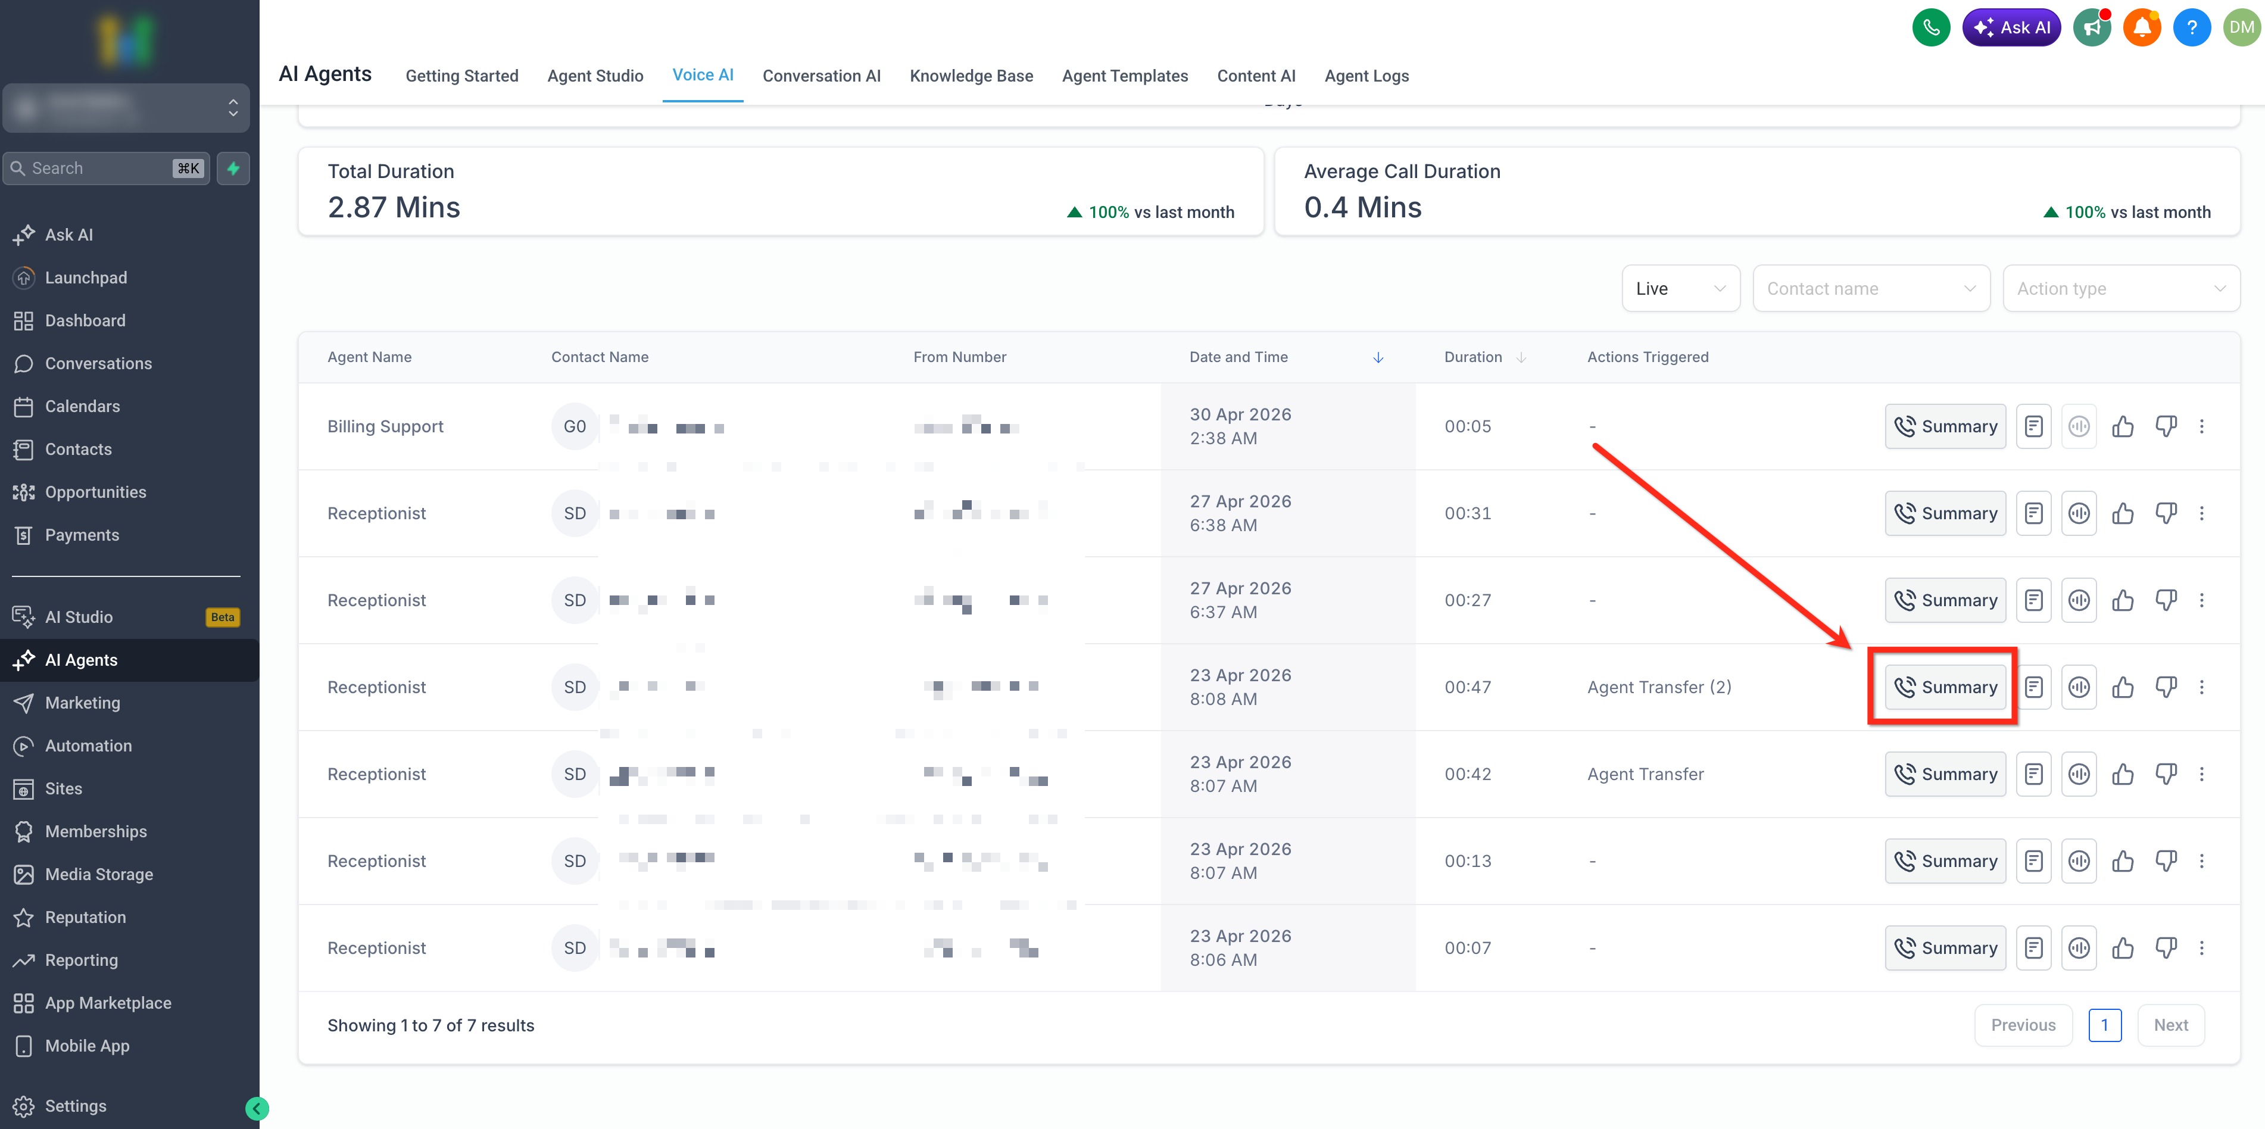Click the Ask AI button in header
This screenshot has width=2265, height=1129.
[2011, 27]
